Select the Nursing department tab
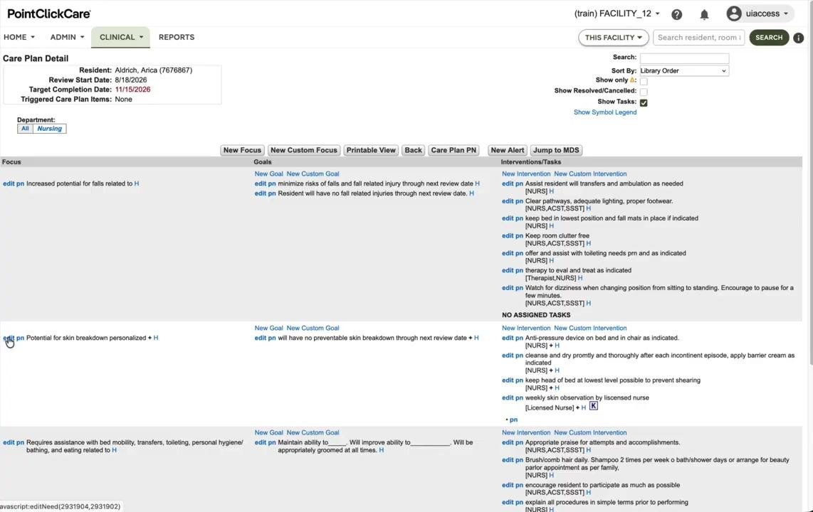The height and width of the screenshot is (512, 813). [x=49, y=129]
